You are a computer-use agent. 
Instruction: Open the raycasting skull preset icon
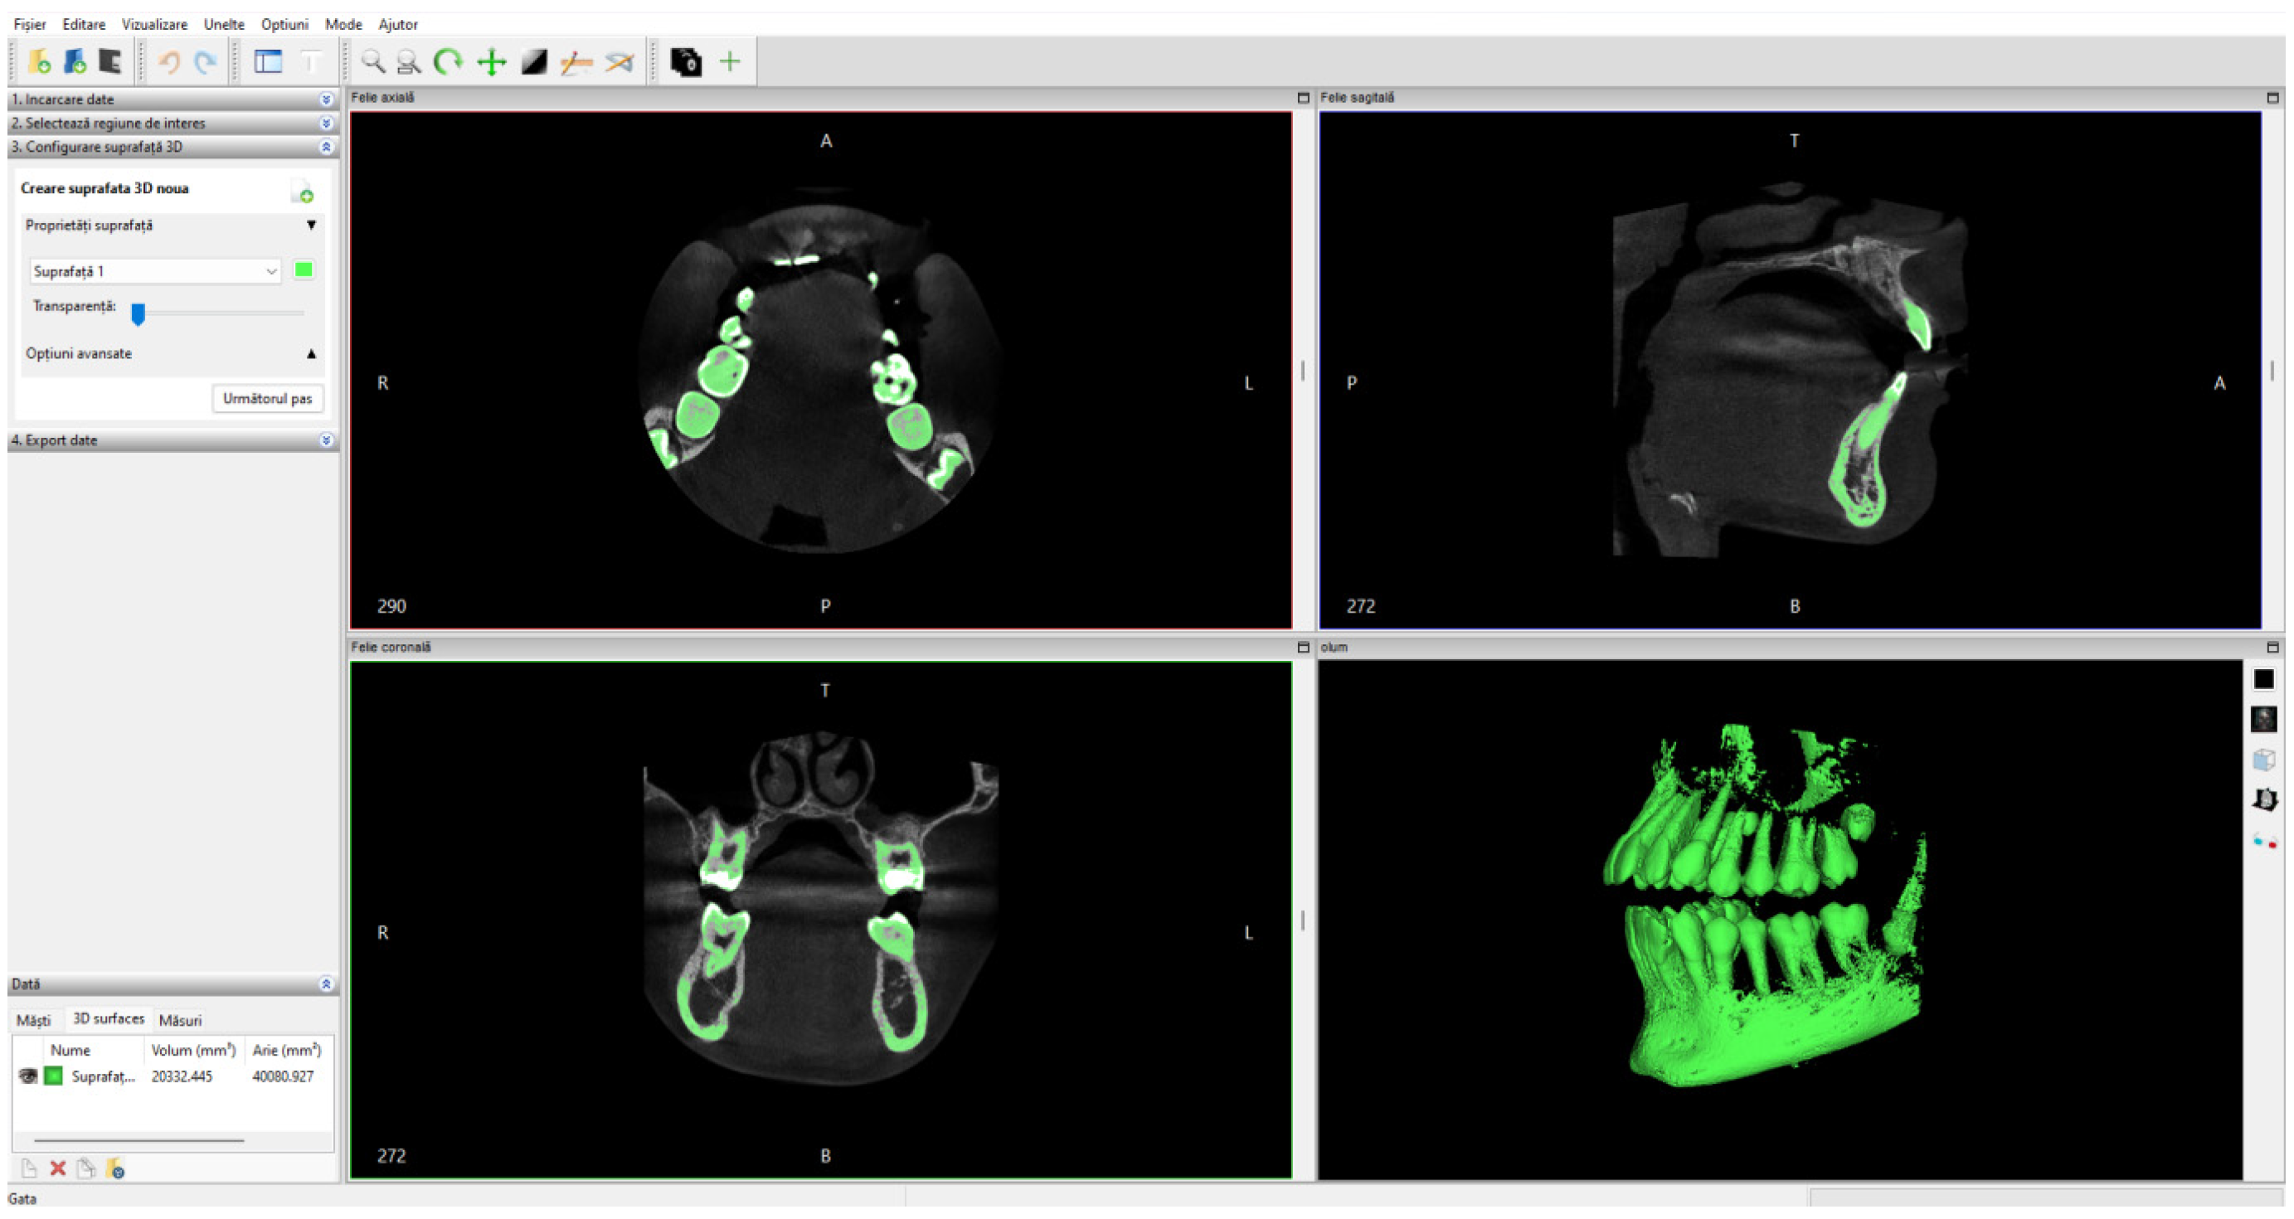[x=2263, y=719]
